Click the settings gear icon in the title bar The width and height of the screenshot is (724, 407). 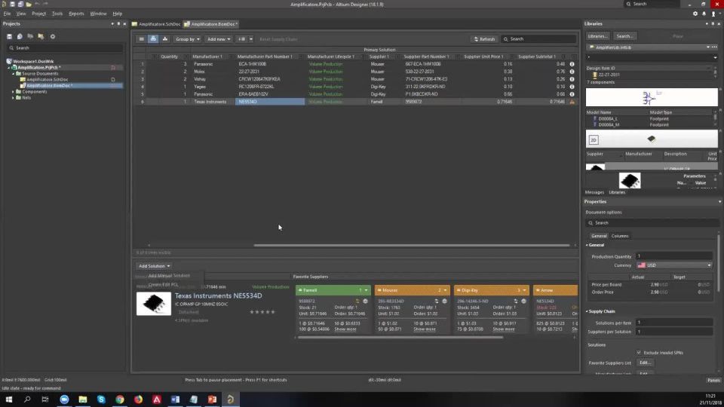(x=695, y=14)
